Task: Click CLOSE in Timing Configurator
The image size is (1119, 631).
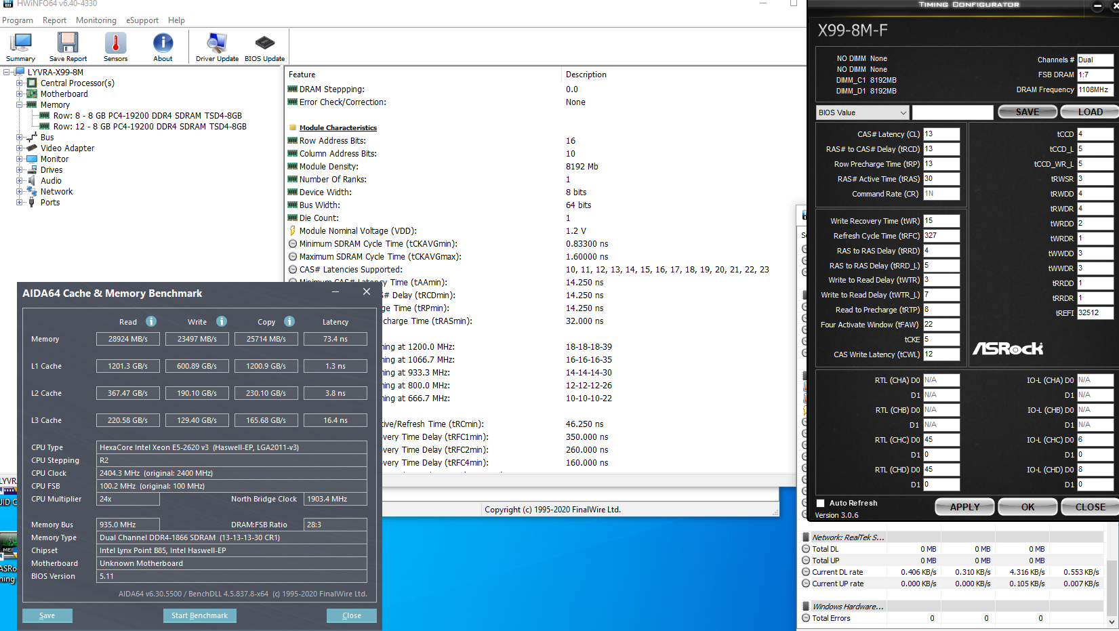Action: tap(1090, 507)
